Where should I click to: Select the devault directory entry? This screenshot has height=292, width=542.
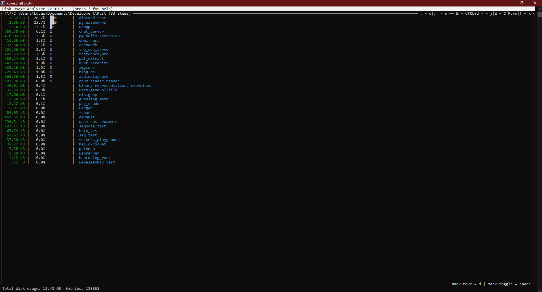coord(87,117)
